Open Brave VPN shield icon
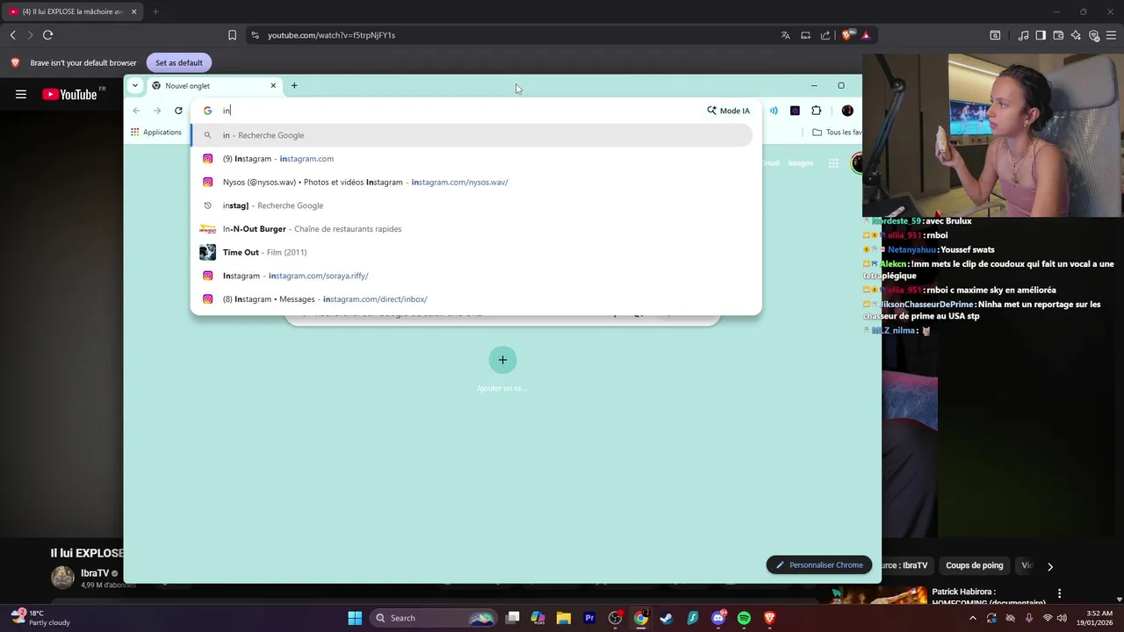This screenshot has width=1124, height=632. (1094, 35)
